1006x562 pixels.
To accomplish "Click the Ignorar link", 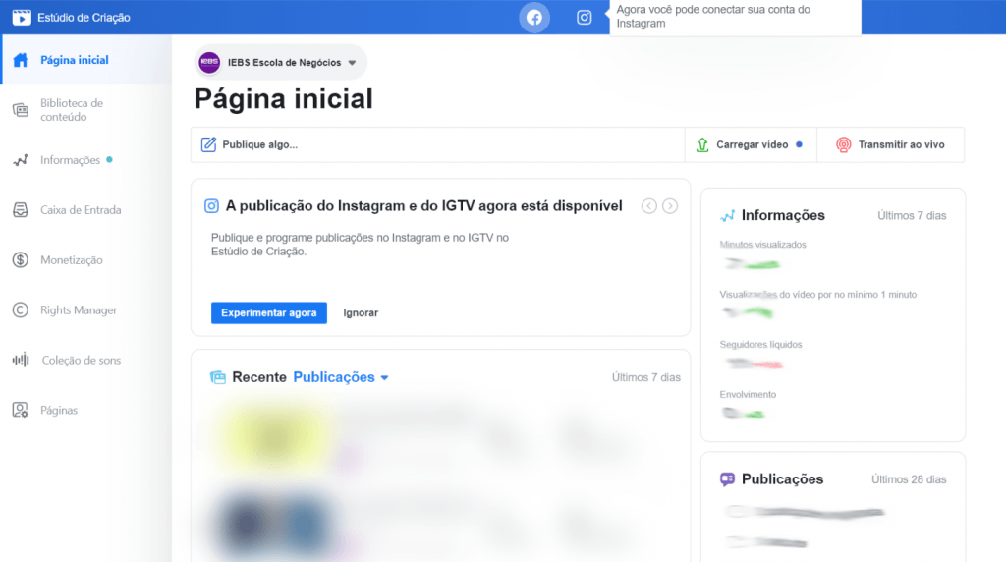I will click(x=361, y=313).
